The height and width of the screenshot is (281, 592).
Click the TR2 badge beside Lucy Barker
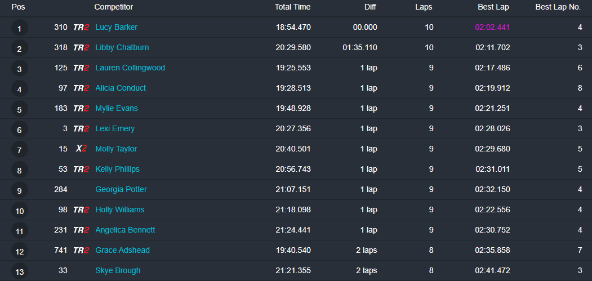point(81,27)
